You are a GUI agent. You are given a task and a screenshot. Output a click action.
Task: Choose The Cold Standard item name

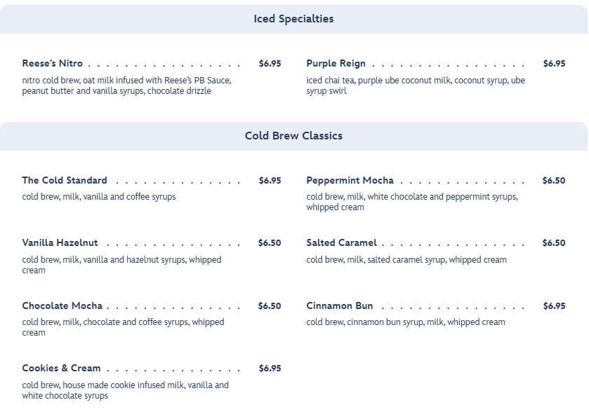click(65, 181)
